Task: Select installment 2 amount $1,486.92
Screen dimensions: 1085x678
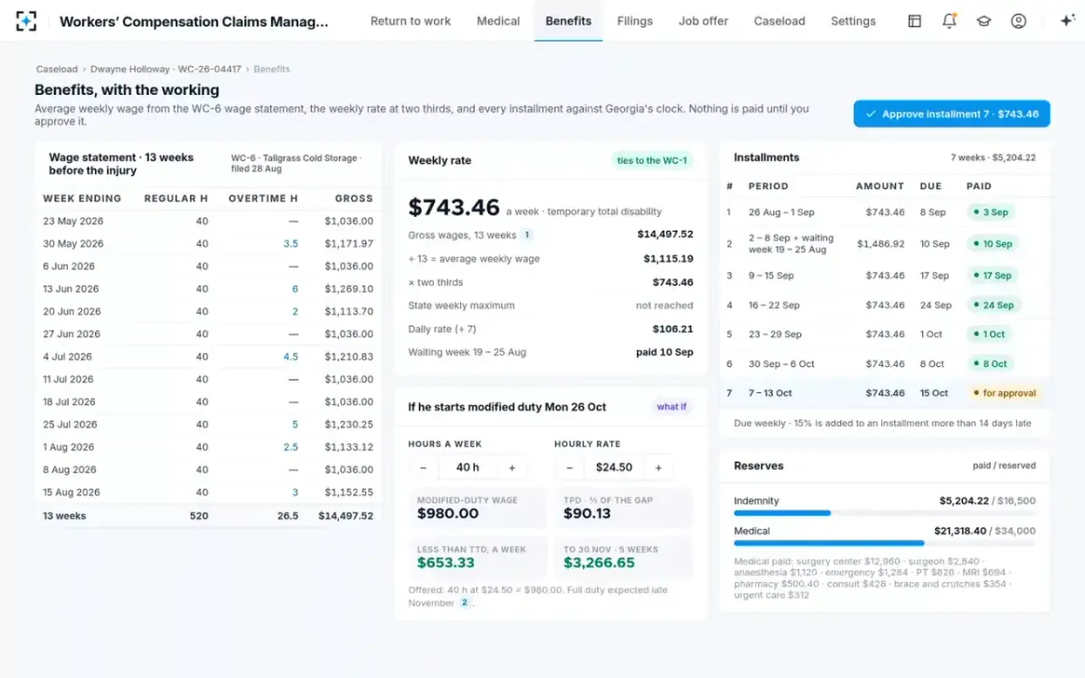Action: (x=880, y=244)
